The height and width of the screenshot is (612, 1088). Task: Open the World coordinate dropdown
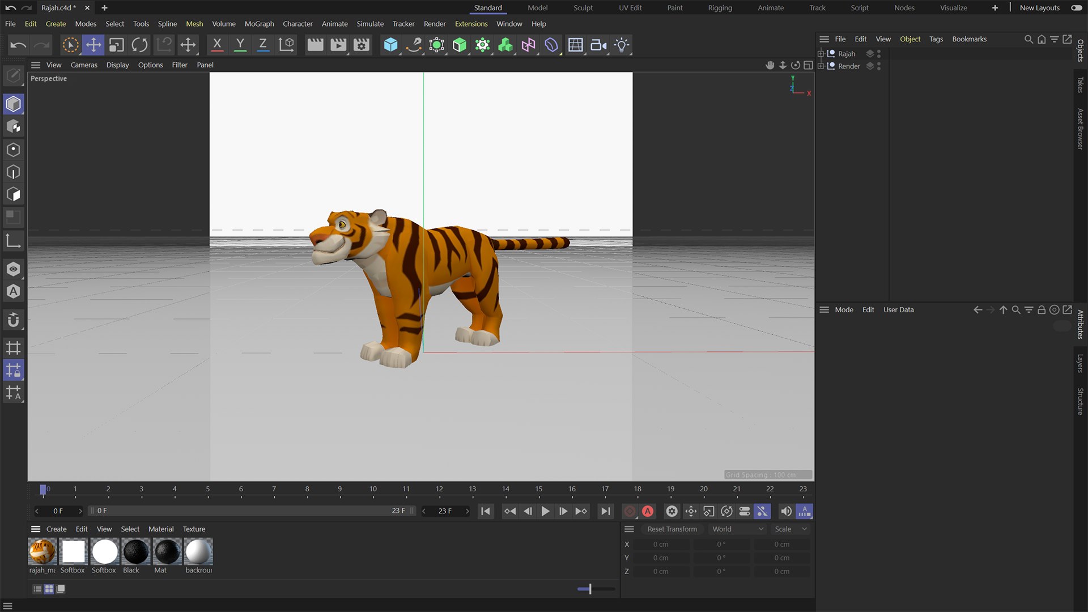[738, 529]
